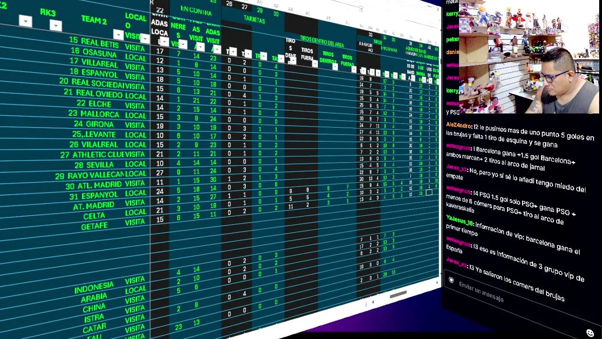Select the CATAR team cell

pyautogui.click(x=94, y=327)
